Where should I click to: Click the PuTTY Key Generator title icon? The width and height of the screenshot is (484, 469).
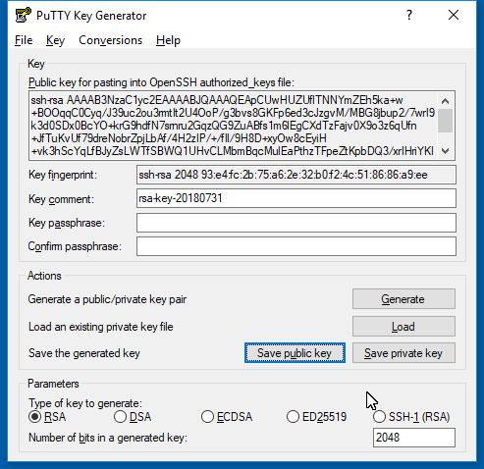coord(24,15)
